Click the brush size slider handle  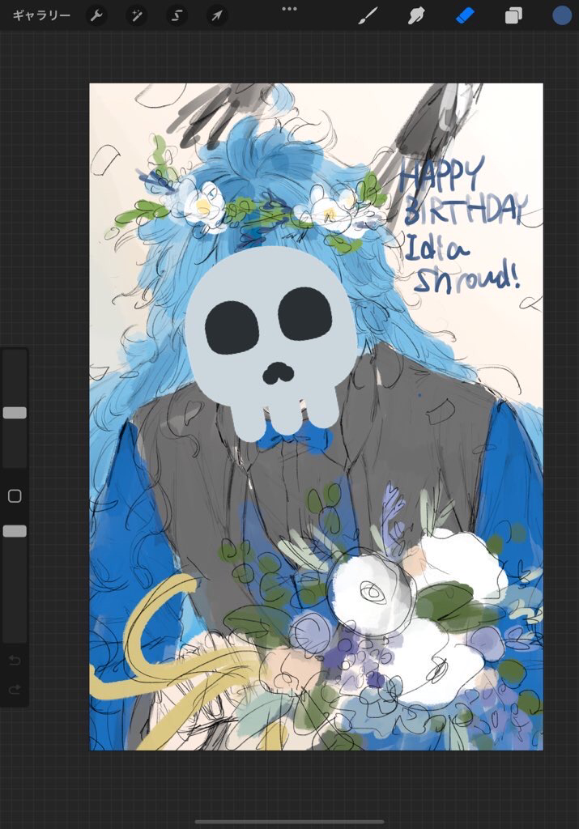point(15,413)
